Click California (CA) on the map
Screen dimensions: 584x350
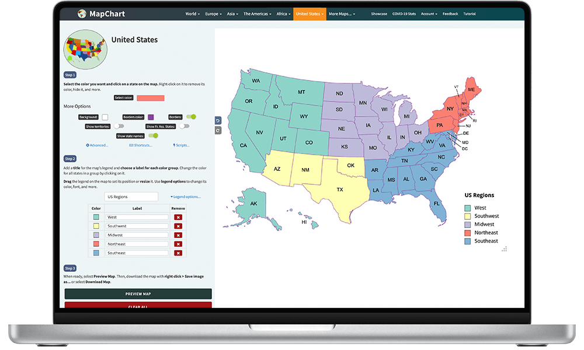pyautogui.click(x=243, y=145)
